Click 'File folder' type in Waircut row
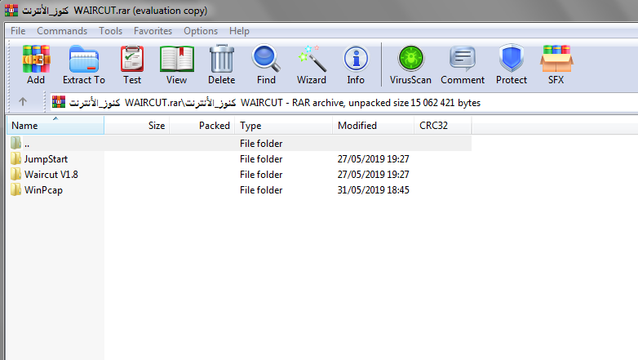The height and width of the screenshot is (360, 638). [261, 175]
